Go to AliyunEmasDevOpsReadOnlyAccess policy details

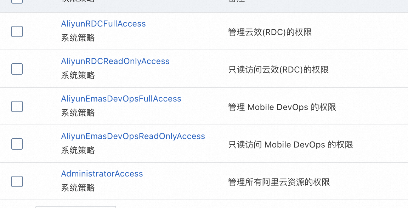click(133, 136)
